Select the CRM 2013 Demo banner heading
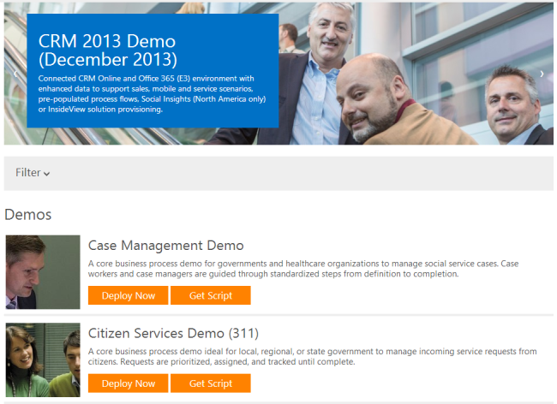Screen dimensions: 557x404 tap(108, 50)
